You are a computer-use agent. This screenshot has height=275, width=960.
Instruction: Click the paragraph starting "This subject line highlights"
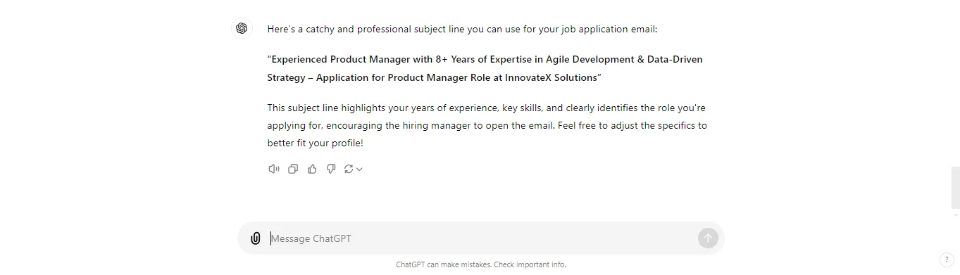487,125
